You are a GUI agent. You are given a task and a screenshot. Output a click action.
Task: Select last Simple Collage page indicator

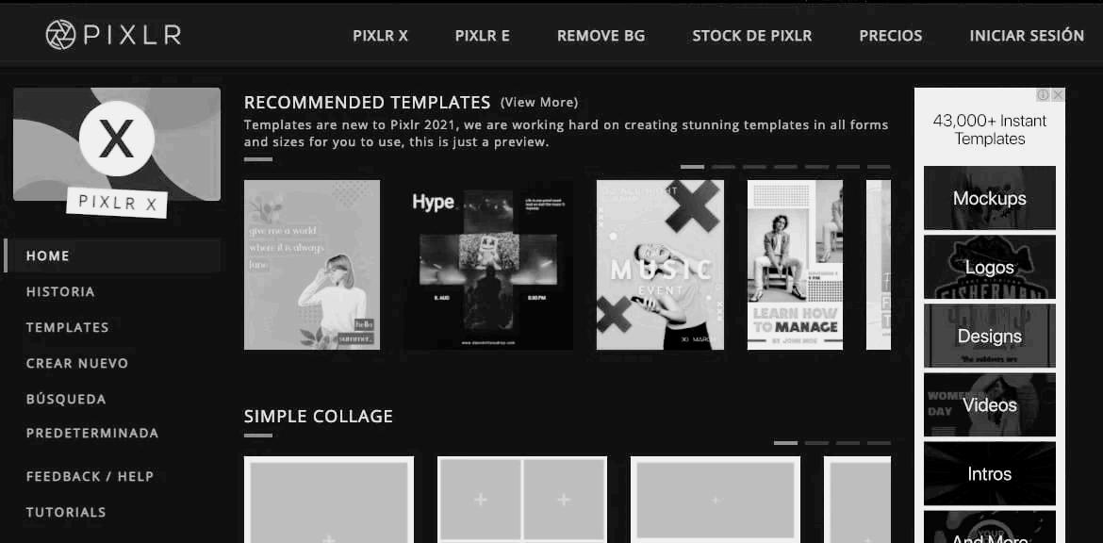click(x=879, y=443)
